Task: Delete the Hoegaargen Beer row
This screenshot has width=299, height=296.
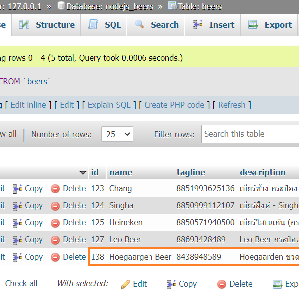Action: tap(68, 257)
